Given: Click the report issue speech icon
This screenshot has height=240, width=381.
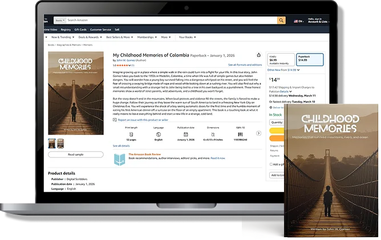Looking at the screenshot, I should (115, 120).
